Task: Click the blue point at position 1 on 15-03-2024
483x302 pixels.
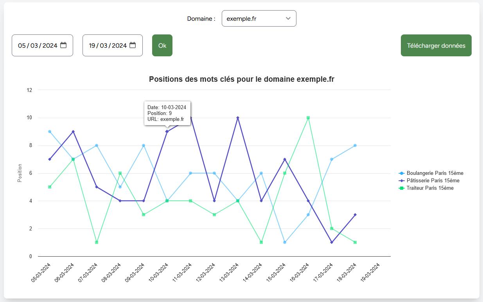Action: [284, 242]
